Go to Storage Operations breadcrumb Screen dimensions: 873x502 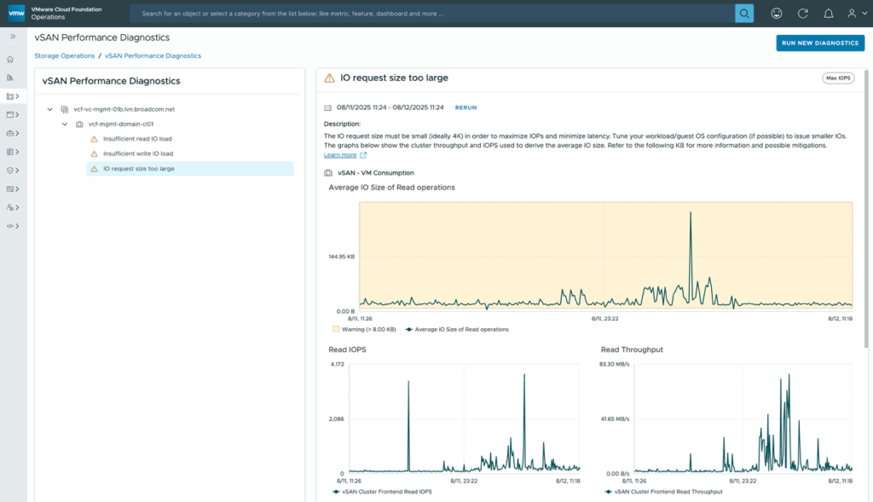pos(64,55)
